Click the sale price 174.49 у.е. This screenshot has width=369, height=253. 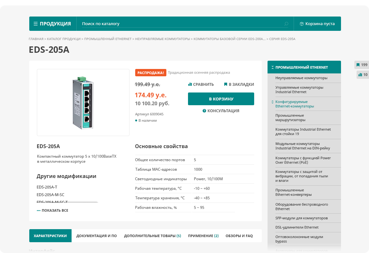pyautogui.click(x=150, y=95)
